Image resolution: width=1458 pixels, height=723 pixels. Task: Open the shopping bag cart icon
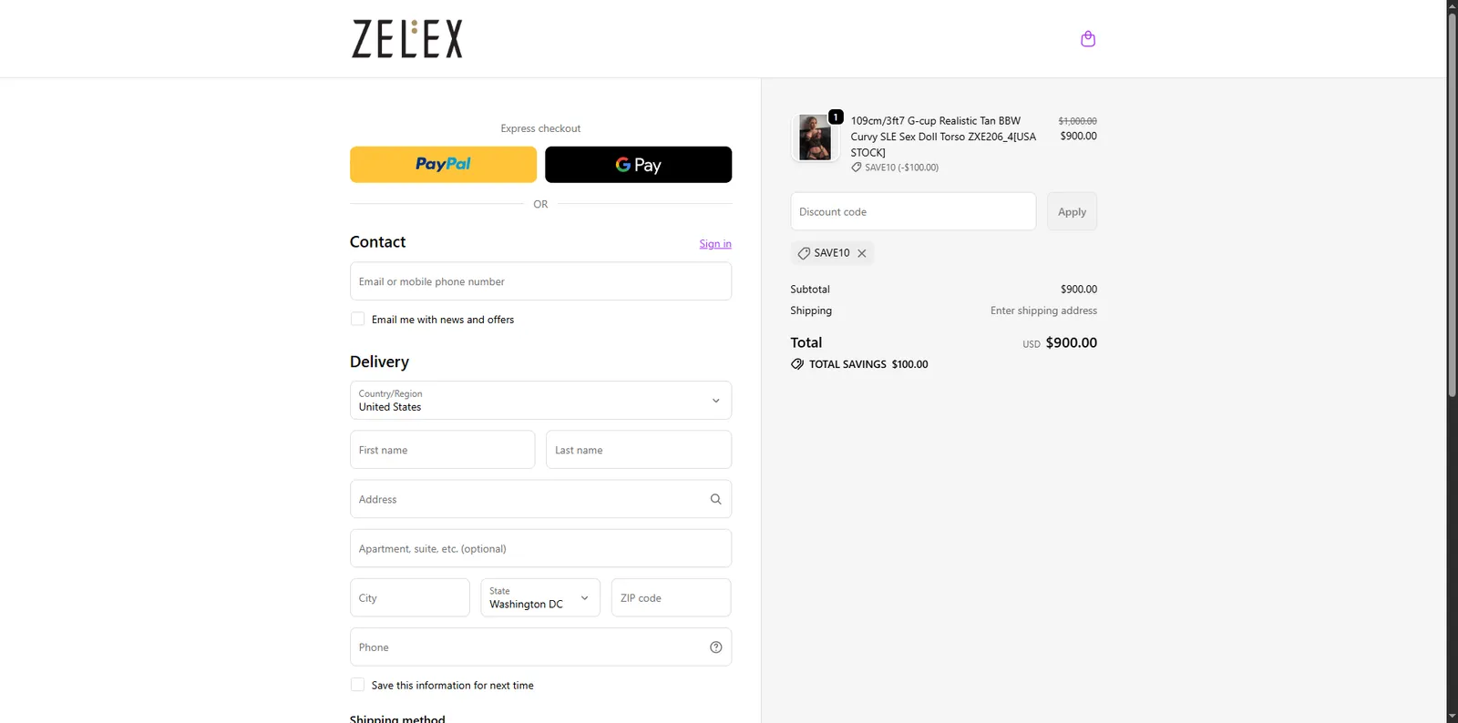coord(1087,38)
